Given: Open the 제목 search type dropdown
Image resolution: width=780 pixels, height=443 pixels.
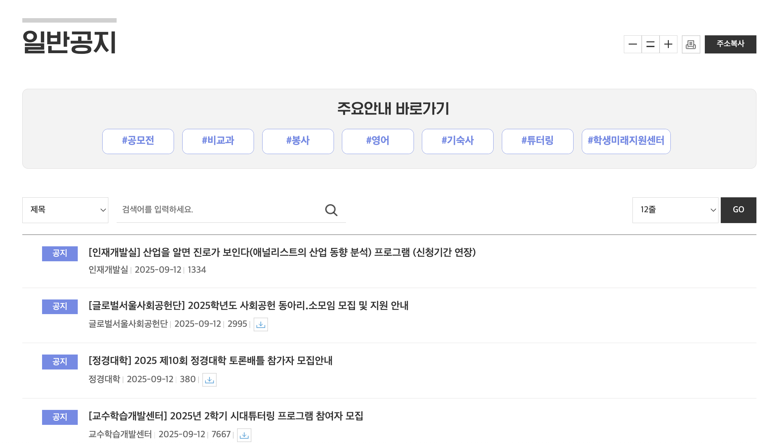Looking at the screenshot, I should (x=65, y=210).
